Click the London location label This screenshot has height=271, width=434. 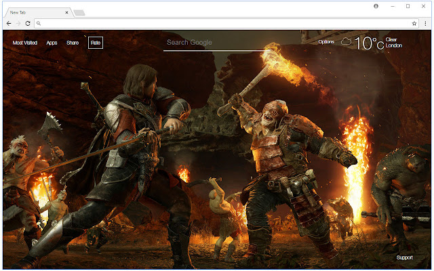(x=393, y=45)
